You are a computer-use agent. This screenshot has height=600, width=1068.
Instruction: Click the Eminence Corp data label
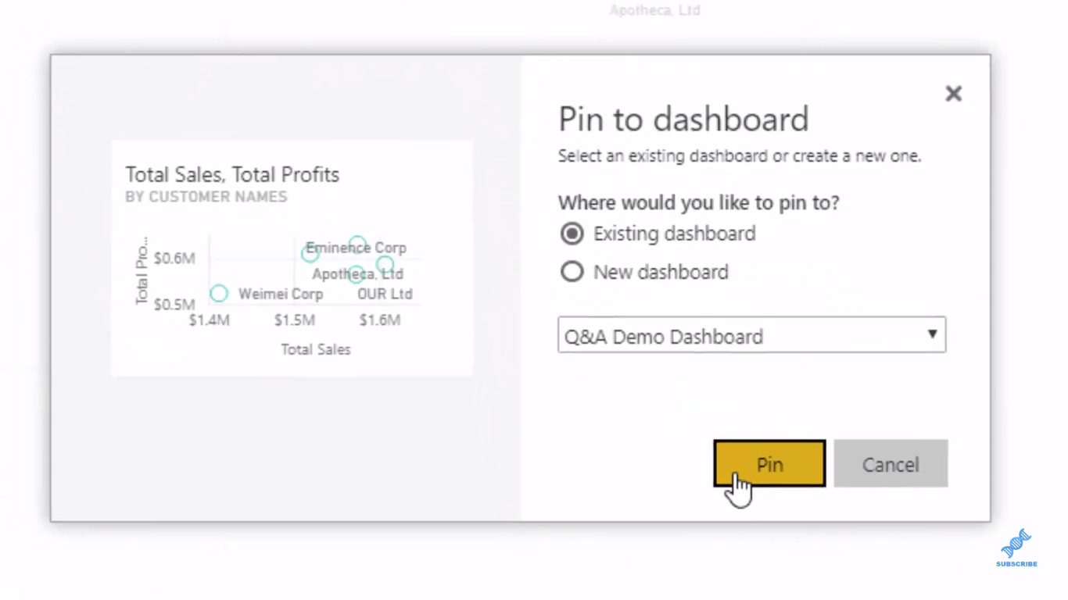coord(357,248)
